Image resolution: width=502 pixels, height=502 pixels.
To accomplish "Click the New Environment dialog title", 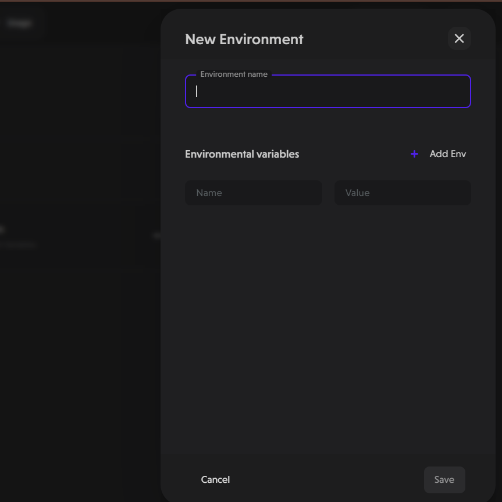I will (x=244, y=39).
